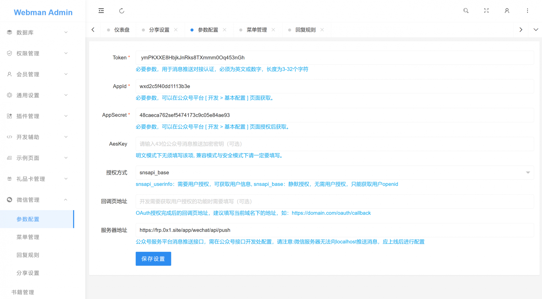Open the vertical three-dot more menu

(528, 11)
